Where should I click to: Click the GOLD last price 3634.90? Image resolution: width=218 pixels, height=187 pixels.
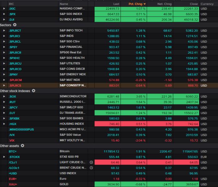pos(113,185)
